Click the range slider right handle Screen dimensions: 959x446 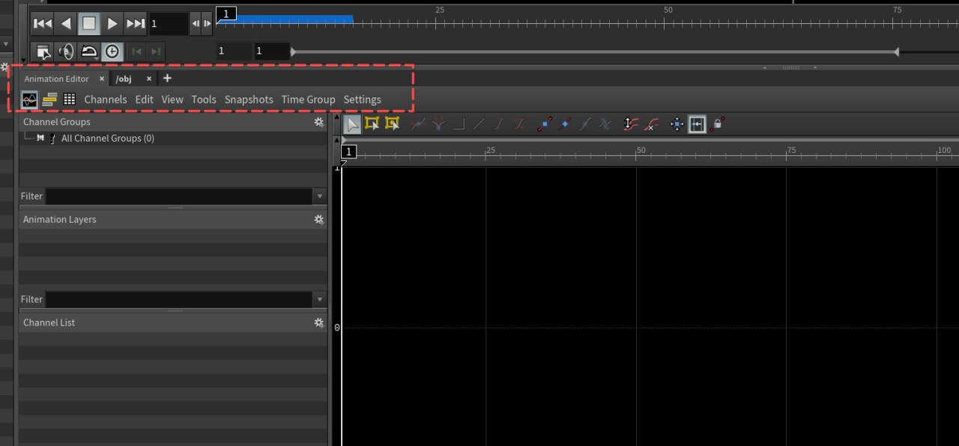coord(896,52)
